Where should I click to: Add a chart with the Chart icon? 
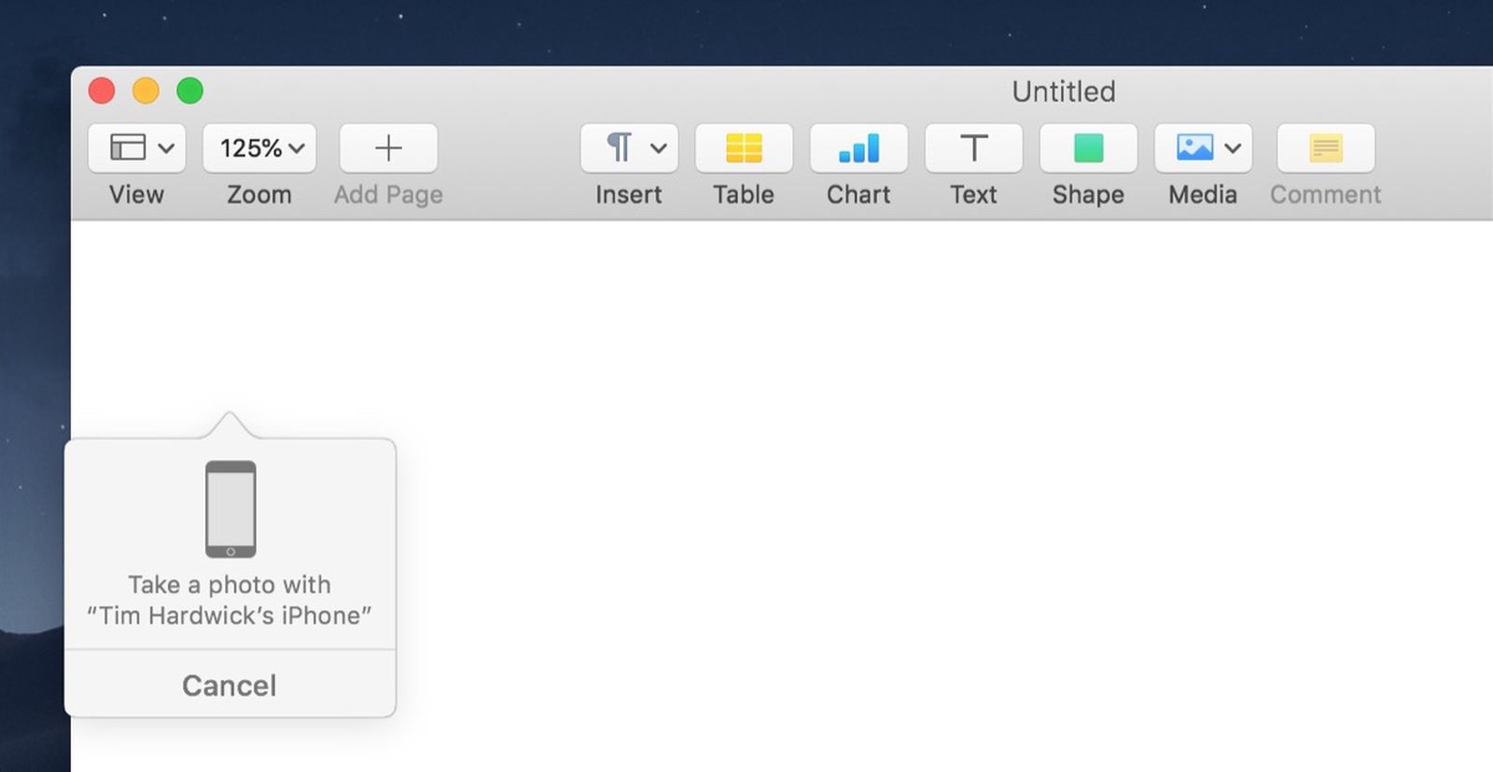[x=858, y=148]
